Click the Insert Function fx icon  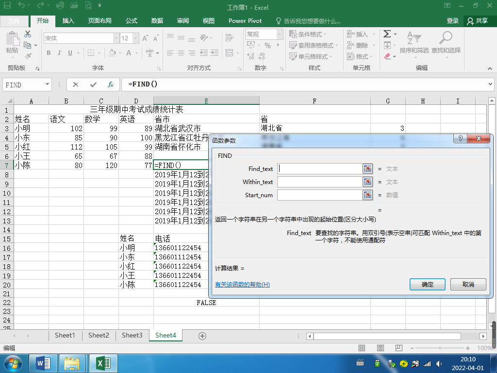click(x=111, y=85)
